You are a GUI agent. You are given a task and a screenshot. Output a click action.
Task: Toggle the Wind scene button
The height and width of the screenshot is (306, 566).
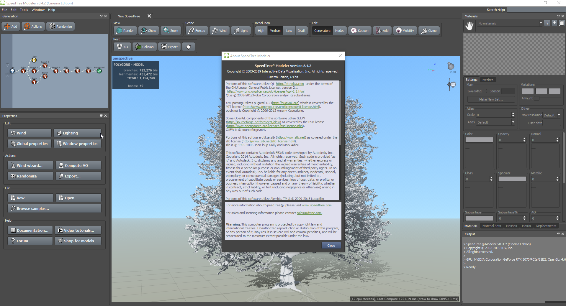point(220,31)
